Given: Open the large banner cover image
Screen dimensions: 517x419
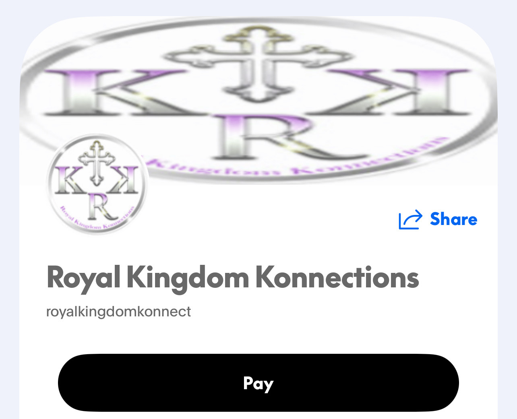Looking at the screenshot, I should [x=258, y=101].
